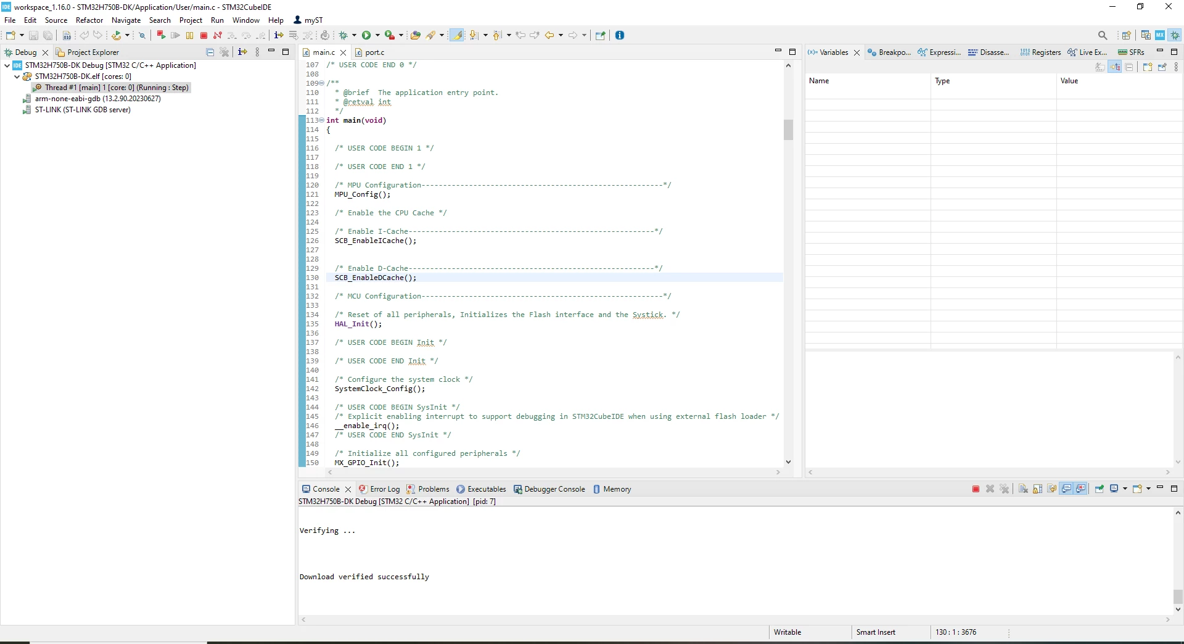Select the ST-LINK GDB server entry
The height and width of the screenshot is (644, 1184).
(77, 110)
